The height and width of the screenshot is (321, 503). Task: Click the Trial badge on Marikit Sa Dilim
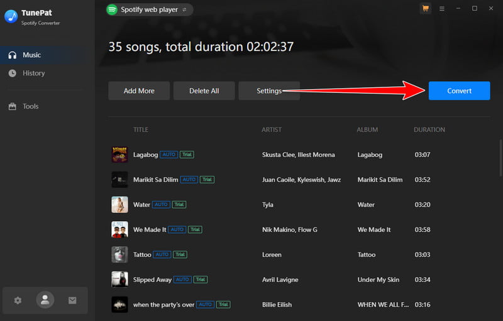coord(207,180)
